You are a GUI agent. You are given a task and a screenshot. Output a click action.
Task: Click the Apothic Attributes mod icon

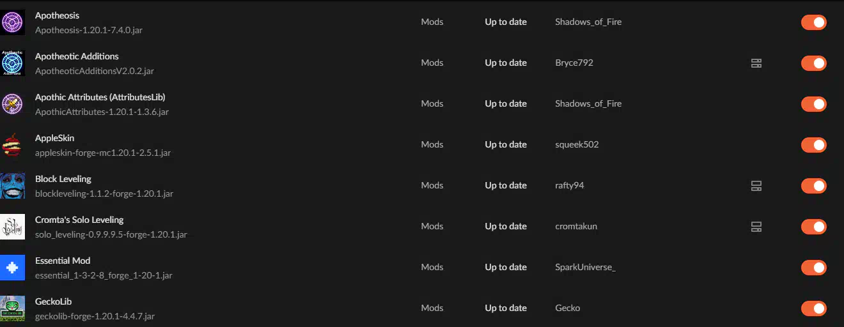12,104
